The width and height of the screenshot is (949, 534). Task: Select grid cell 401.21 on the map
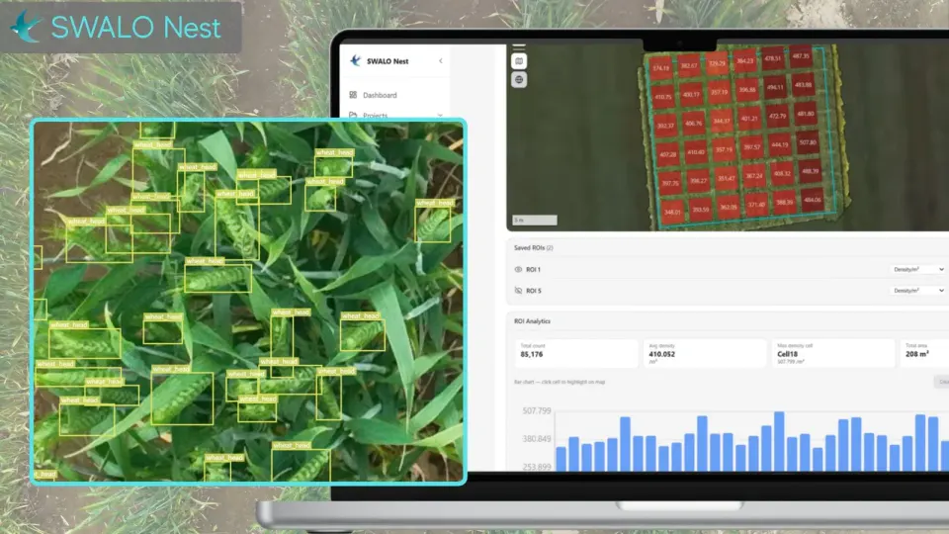click(x=749, y=119)
